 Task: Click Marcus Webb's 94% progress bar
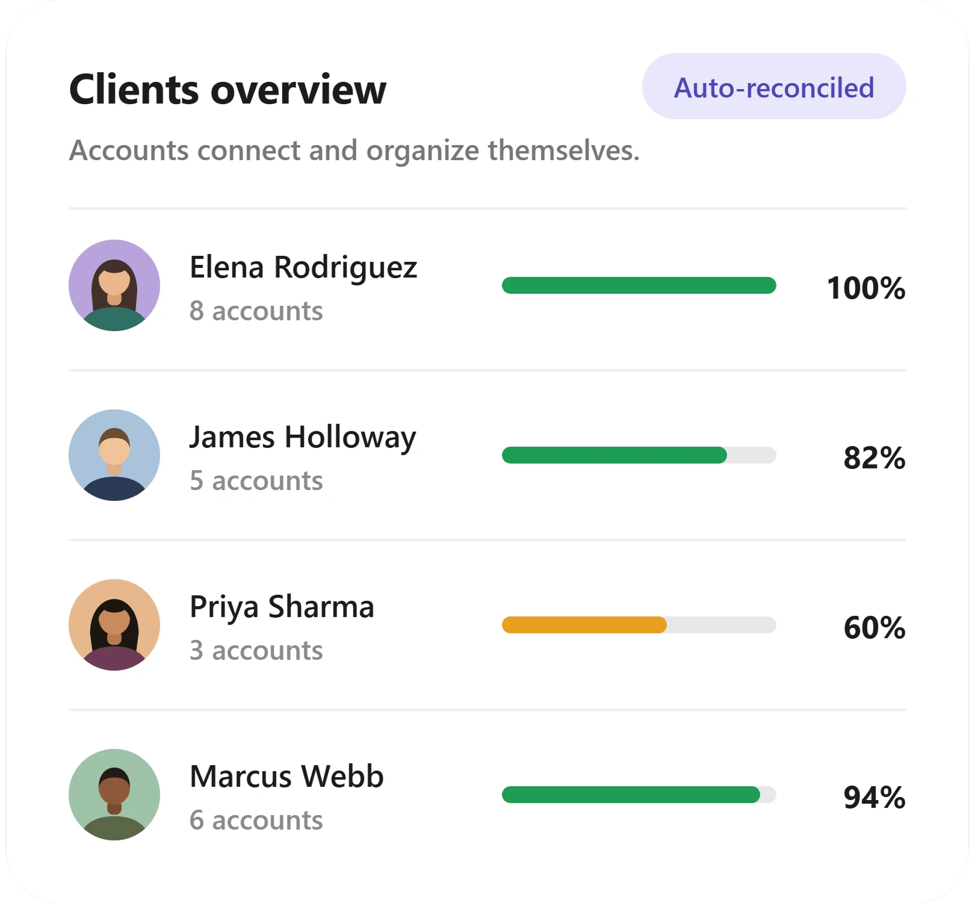639,795
